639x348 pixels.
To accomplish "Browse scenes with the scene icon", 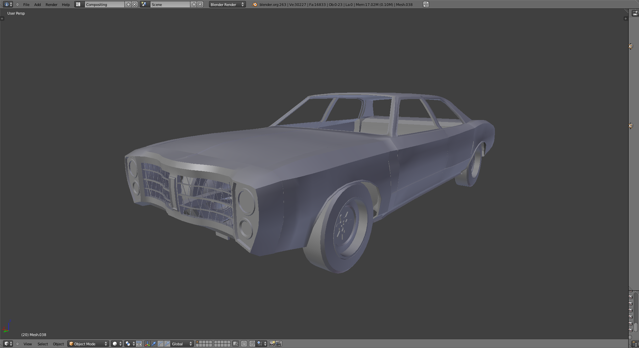I will [144, 4].
